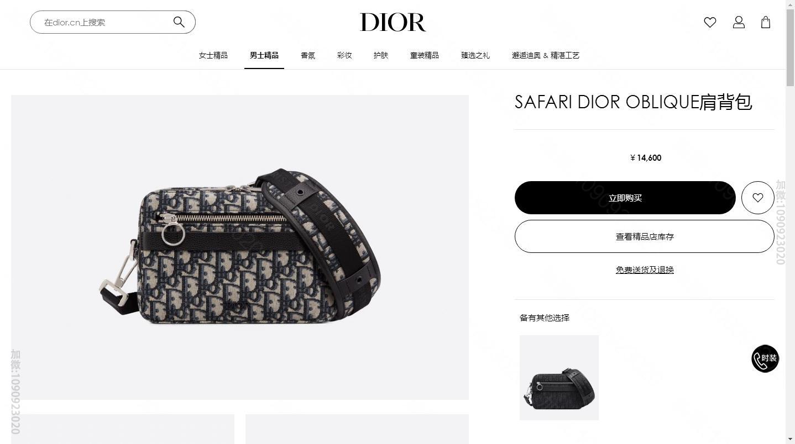Click the DIOR logo

point(393,23)
